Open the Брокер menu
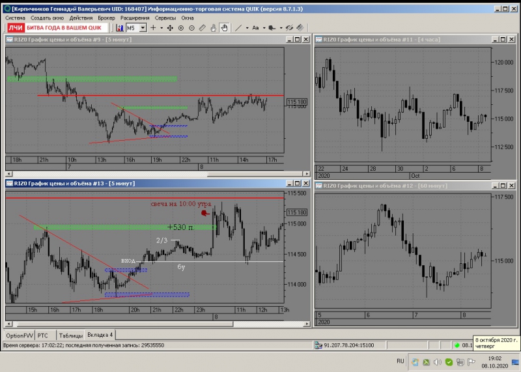521x372 pixels. point(106,18)
